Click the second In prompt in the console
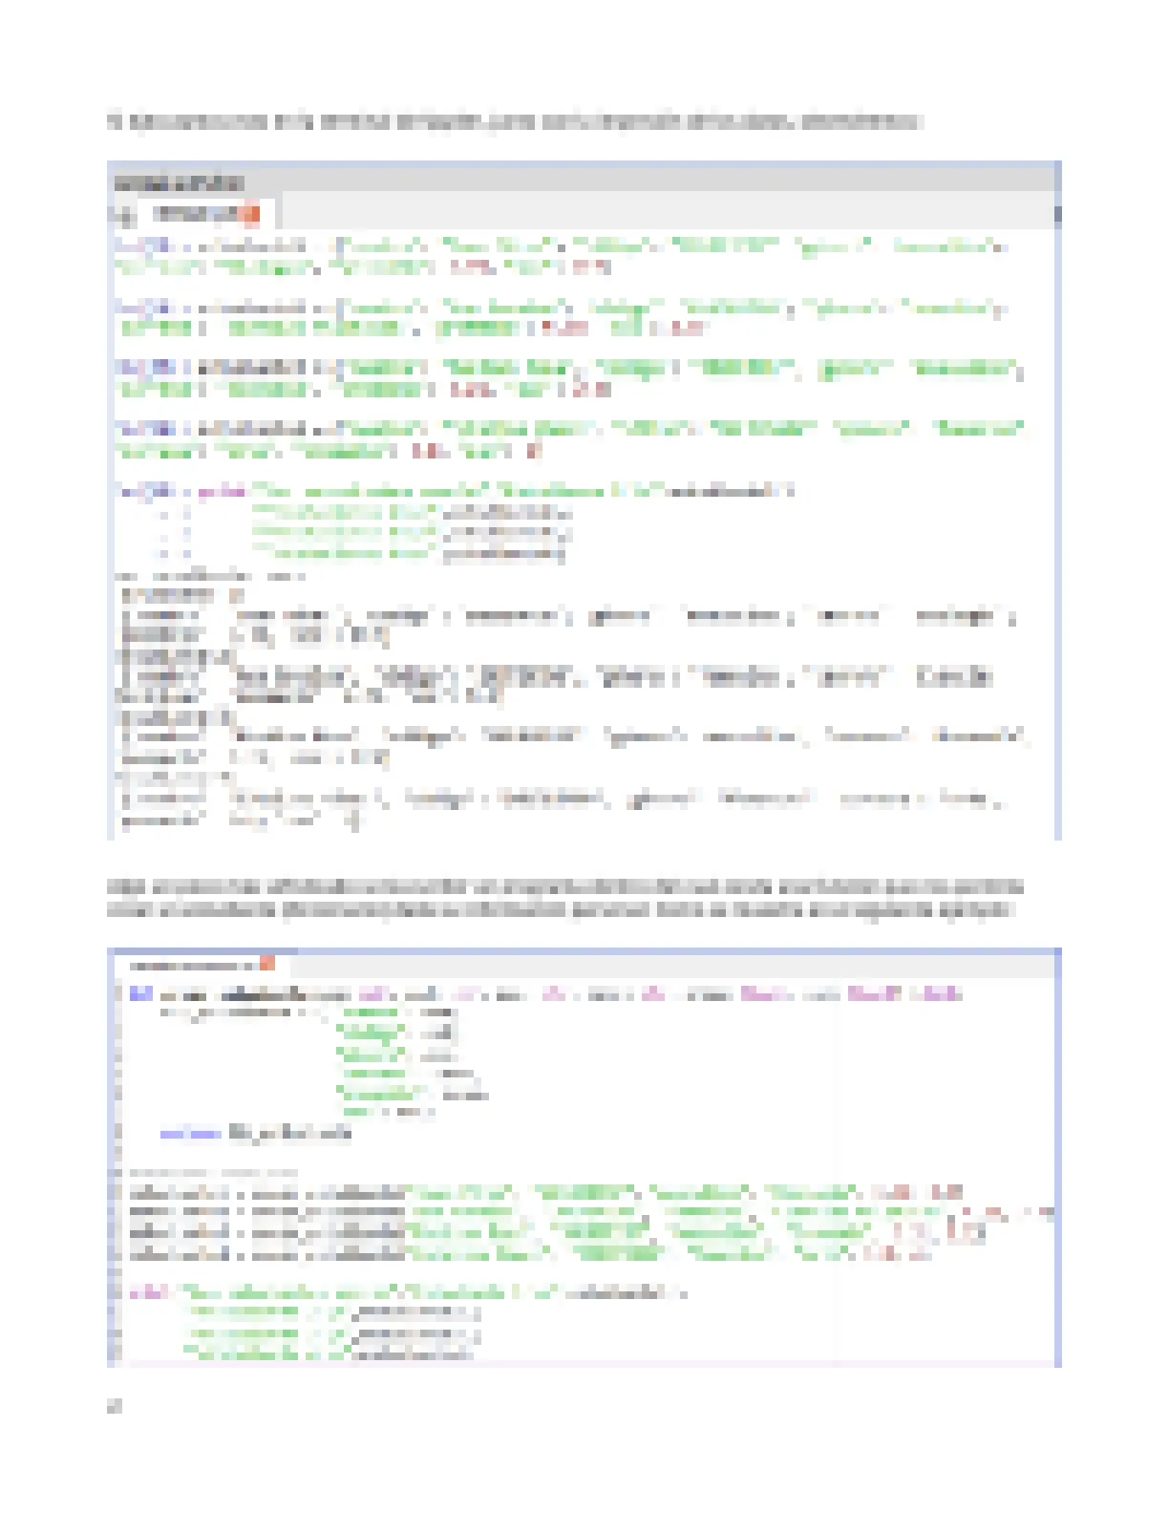 click(131, 308)
